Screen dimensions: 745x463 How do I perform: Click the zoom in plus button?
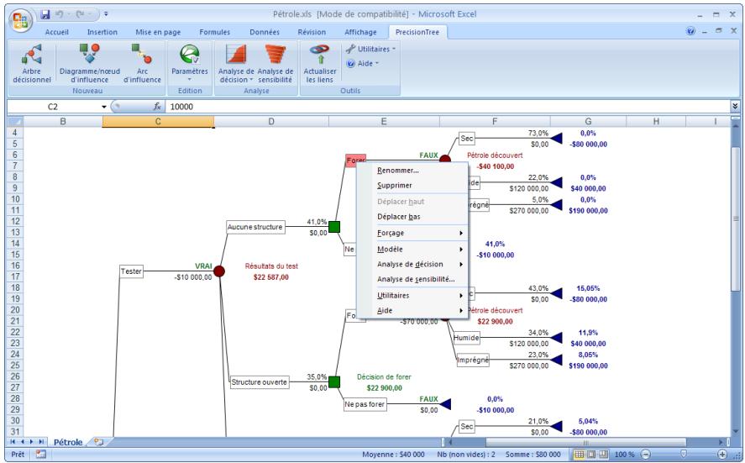coord(722,455)
